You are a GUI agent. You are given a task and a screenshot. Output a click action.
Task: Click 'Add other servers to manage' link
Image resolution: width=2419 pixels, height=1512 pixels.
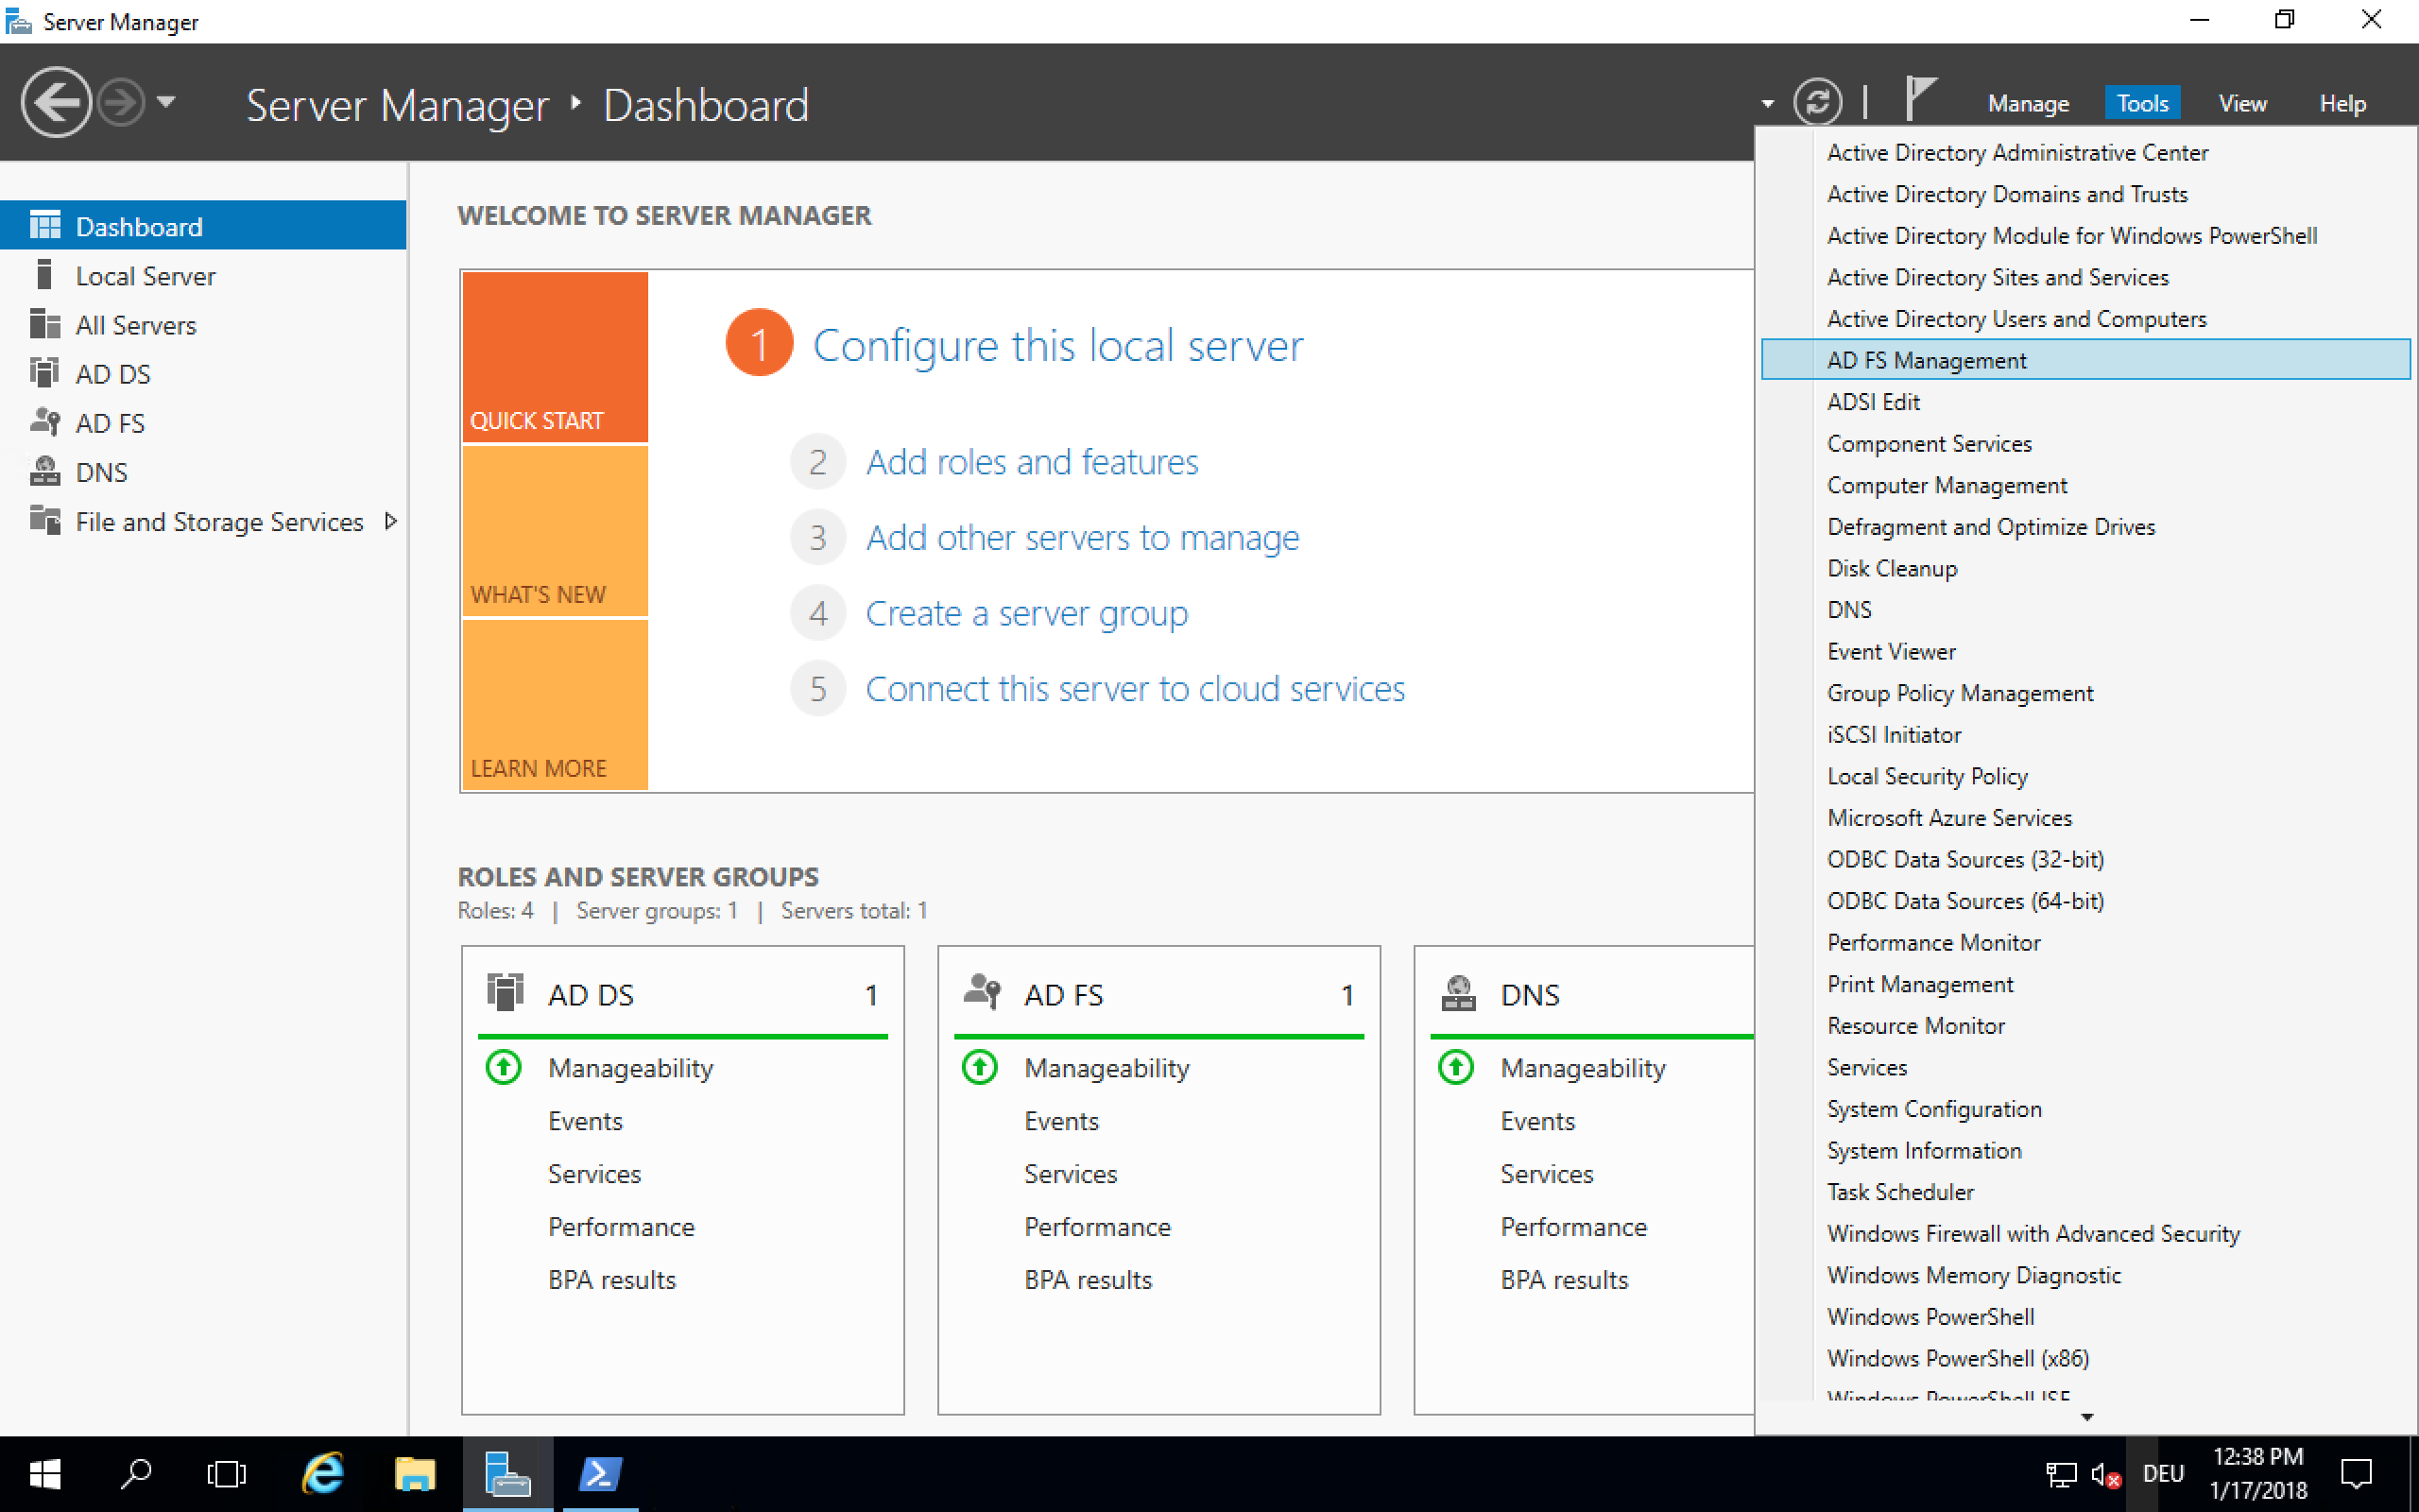[1083, 538]
